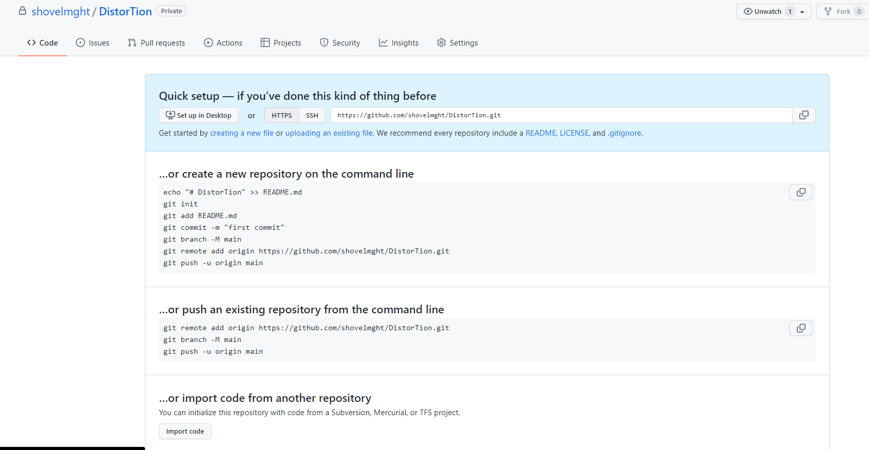The image size is (869, 450).
Task: Click the watchers count badge
Action: tap(790, 12)
